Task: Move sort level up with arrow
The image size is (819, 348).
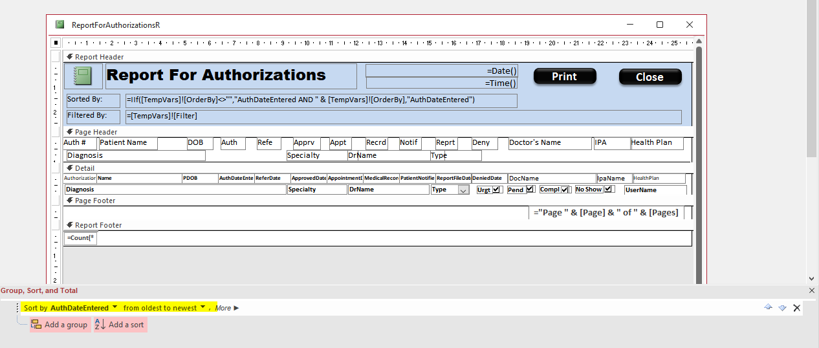Action: (768, 307)
